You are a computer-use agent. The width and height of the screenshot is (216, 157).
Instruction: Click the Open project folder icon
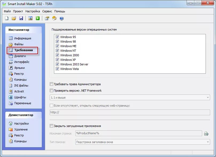tap(14, 18)
